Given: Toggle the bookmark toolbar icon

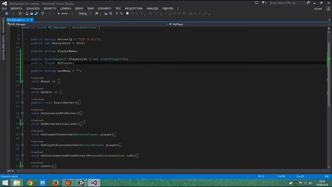Looking at the screenshot, I should click(x=128, y=14).
